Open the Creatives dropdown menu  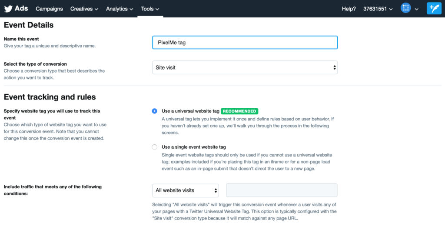(x=84, y=9)
